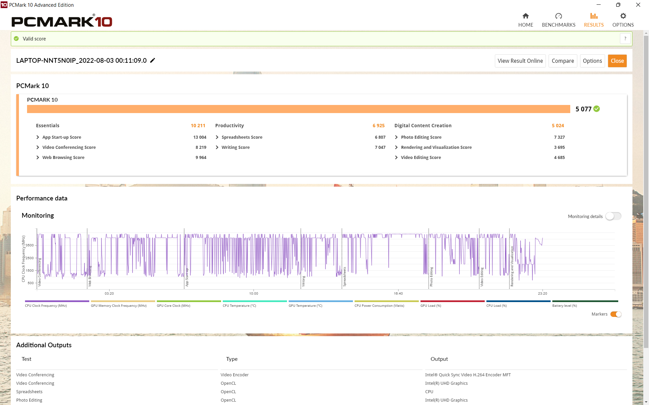Select CPU Power Consumption legend

tap(386, 303)
